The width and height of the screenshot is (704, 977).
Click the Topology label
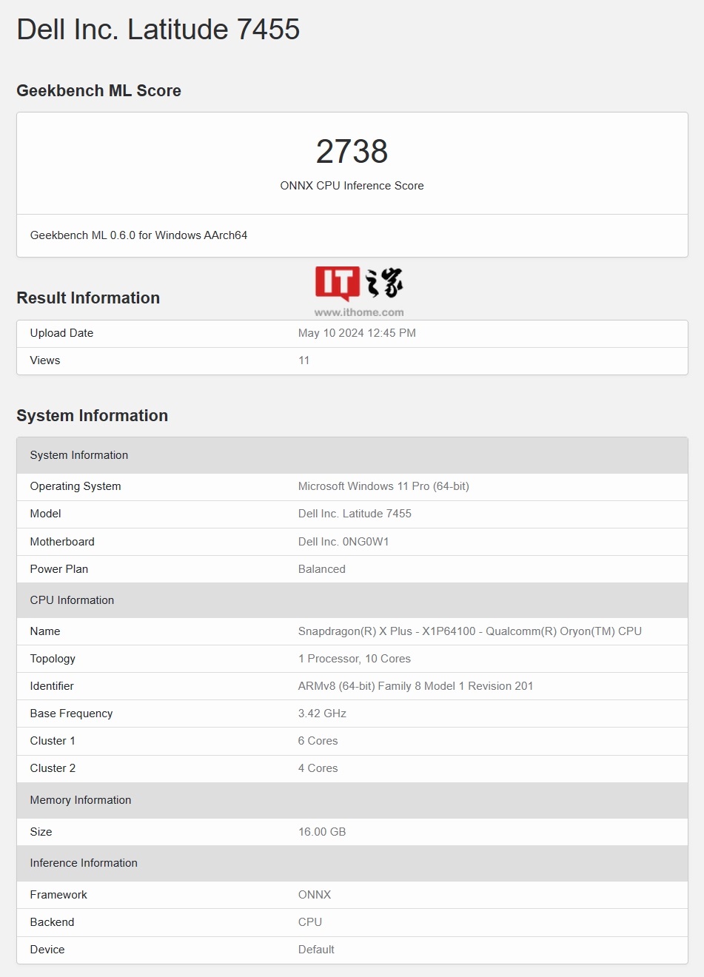click(53, 659)
